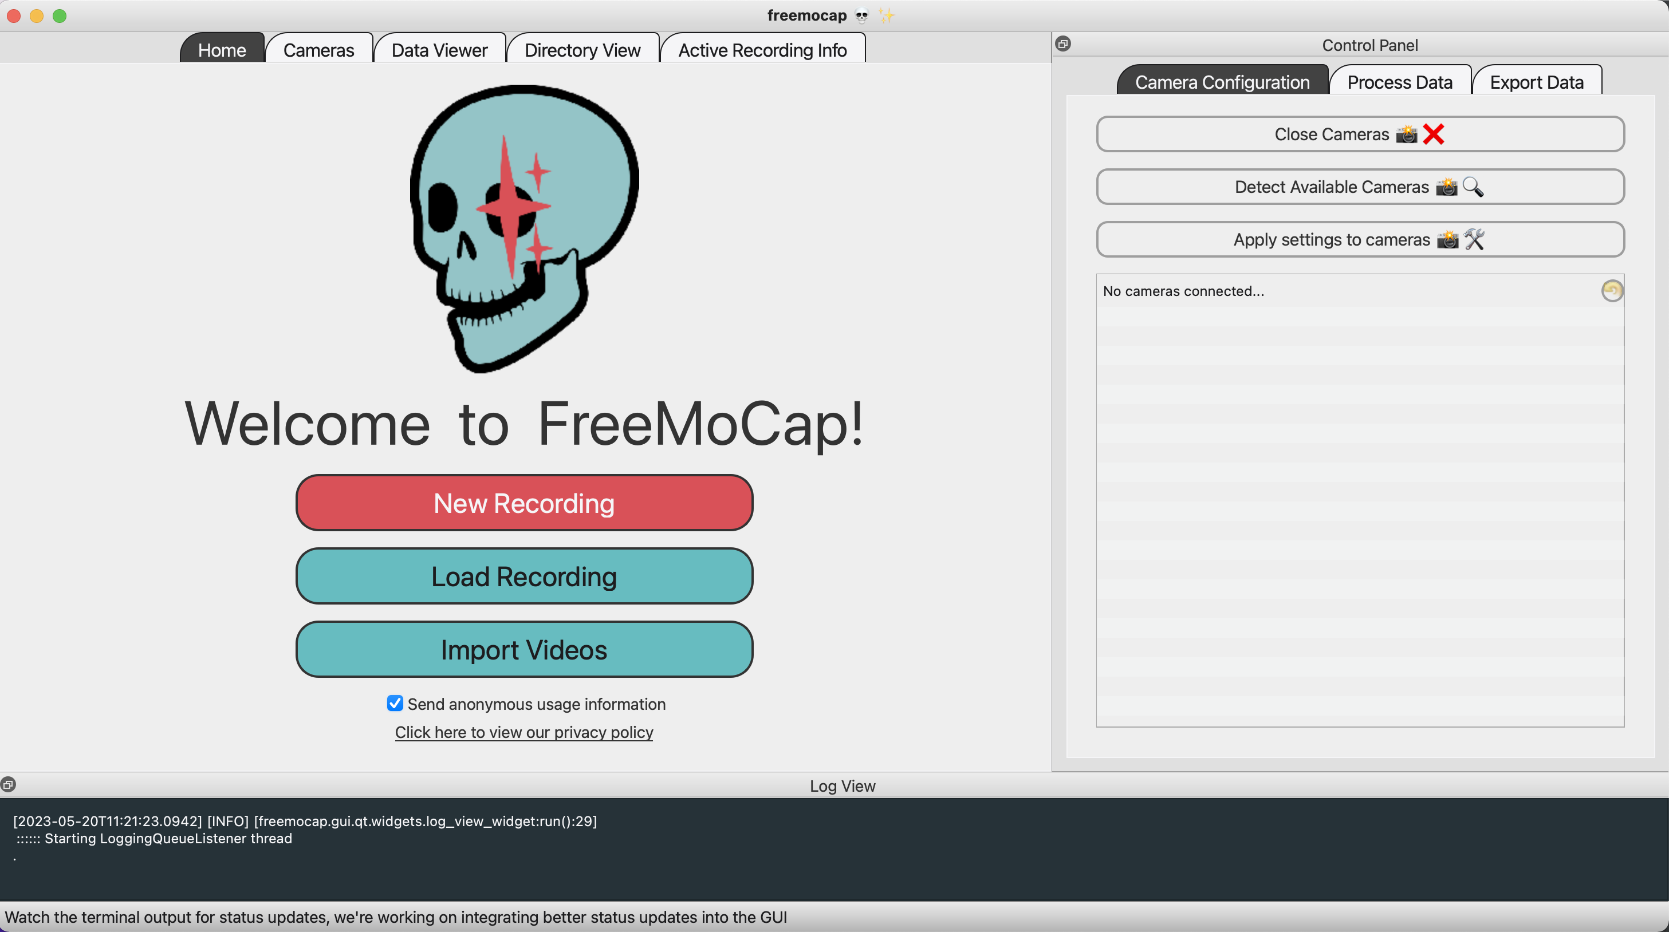The image size is (1669, 932).
Task: Switch to the Process Data tab
Action: (x=1400, y=82)
